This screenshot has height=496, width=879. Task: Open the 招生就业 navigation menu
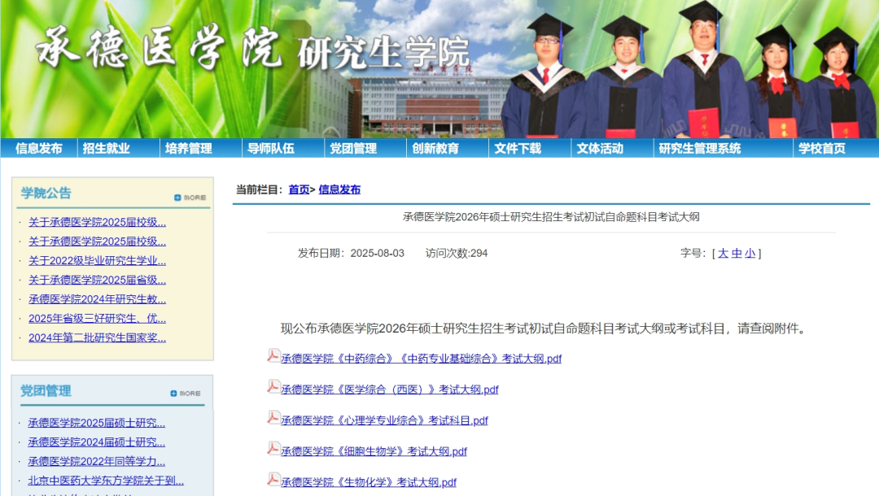[106, 148]
